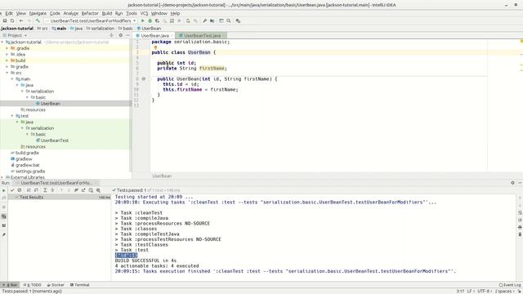523x294 pixels.
Task: Rerun the tests with the Run panel play icon
Action: 3,190
